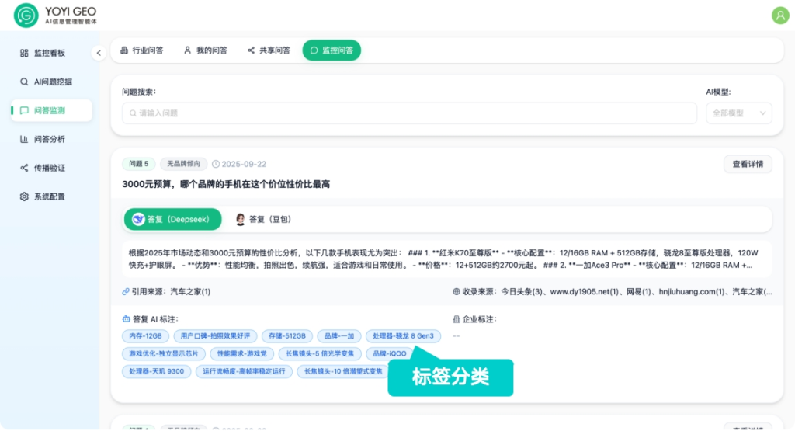Select 问答监测 in the sidebar
This screenshot has width=795, height=431.
pyautogui.click(x=50, y=110)
